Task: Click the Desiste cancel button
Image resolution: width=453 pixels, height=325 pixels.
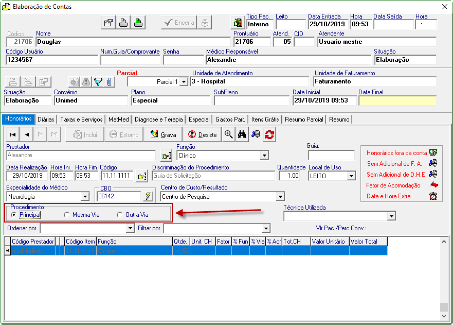Action: pos(202,134)
